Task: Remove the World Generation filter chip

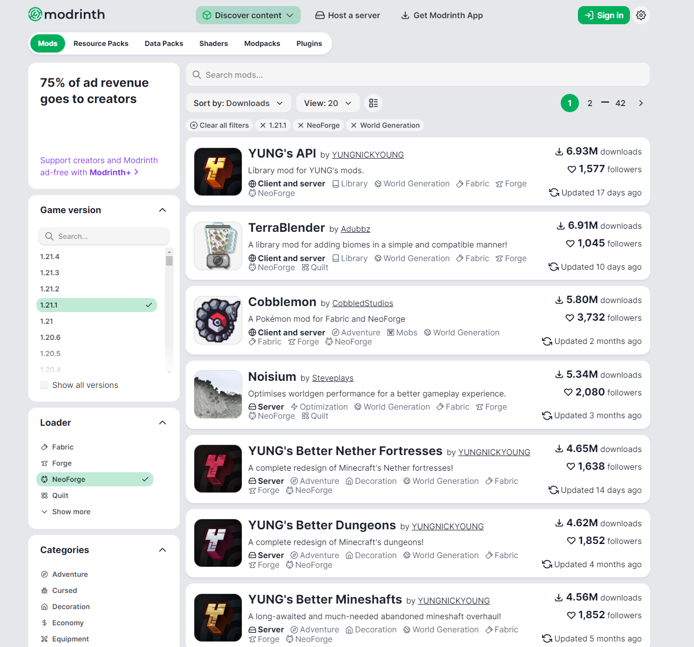Action: pos(385,125)
